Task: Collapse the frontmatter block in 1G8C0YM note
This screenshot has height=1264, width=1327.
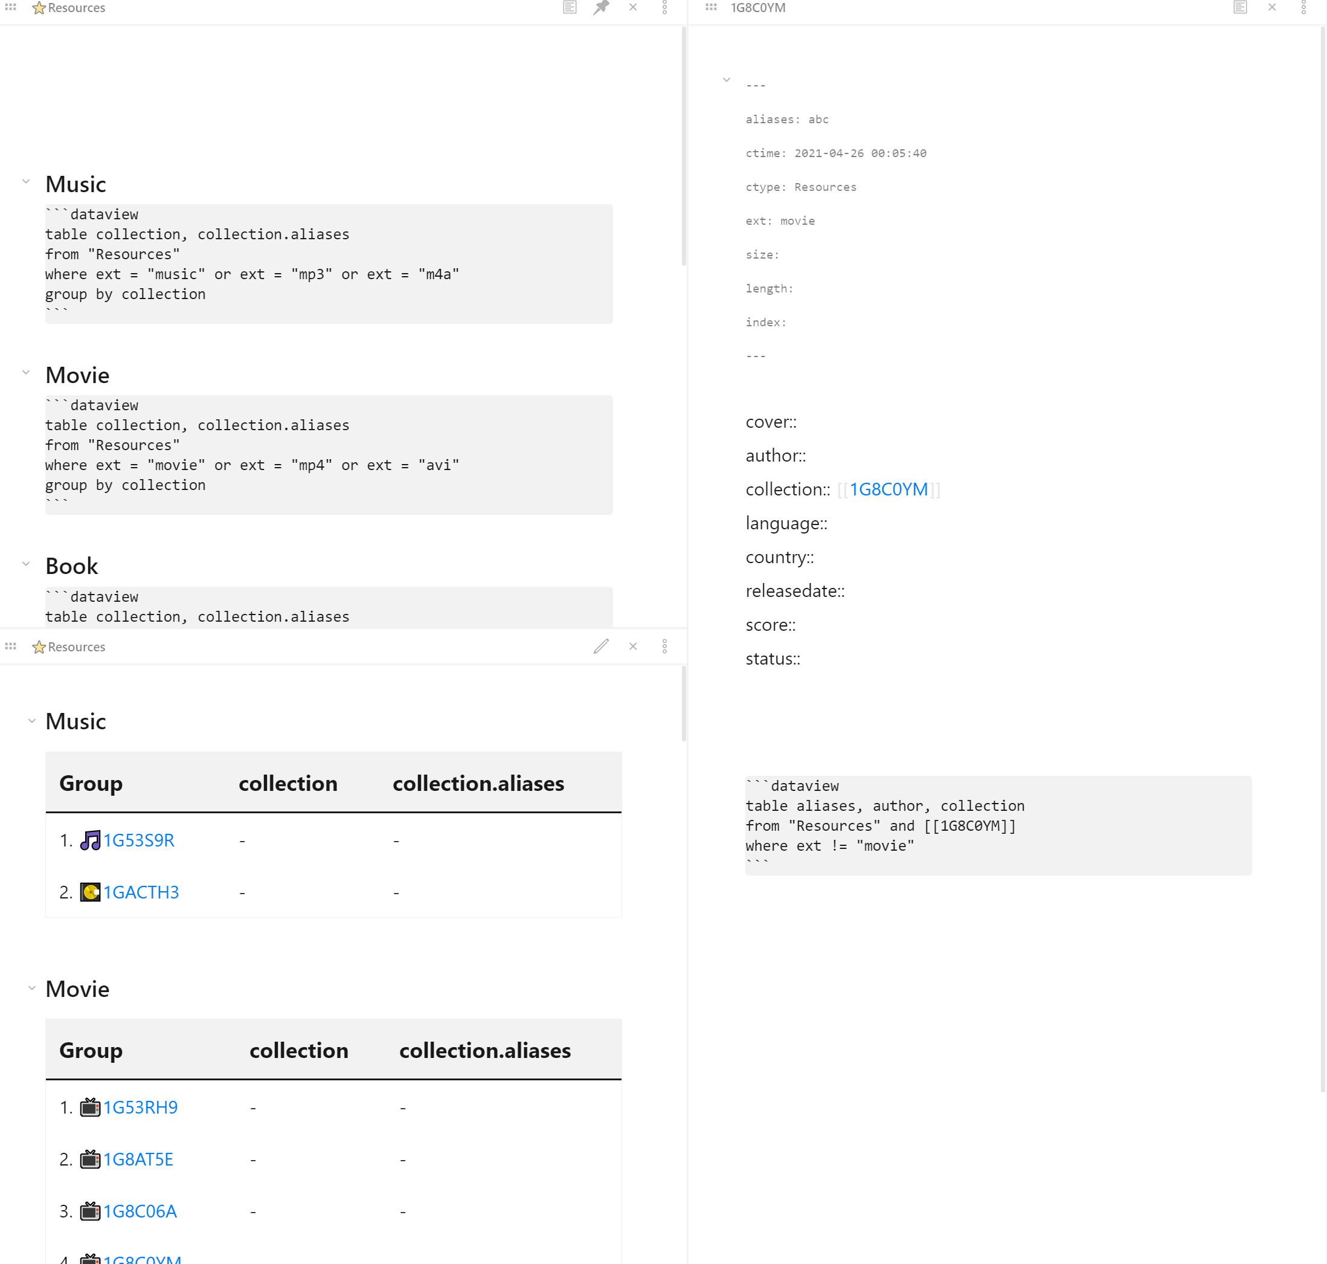Action: coord(726,80)
